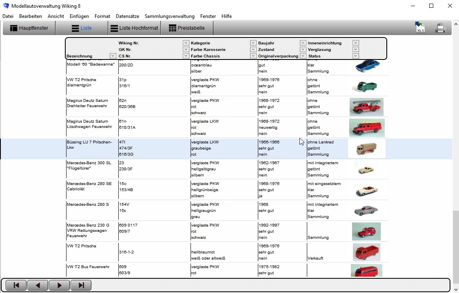
Task: Open the Mercedes 230 G Rettungswagen photo
Action: tap(366, 231)
